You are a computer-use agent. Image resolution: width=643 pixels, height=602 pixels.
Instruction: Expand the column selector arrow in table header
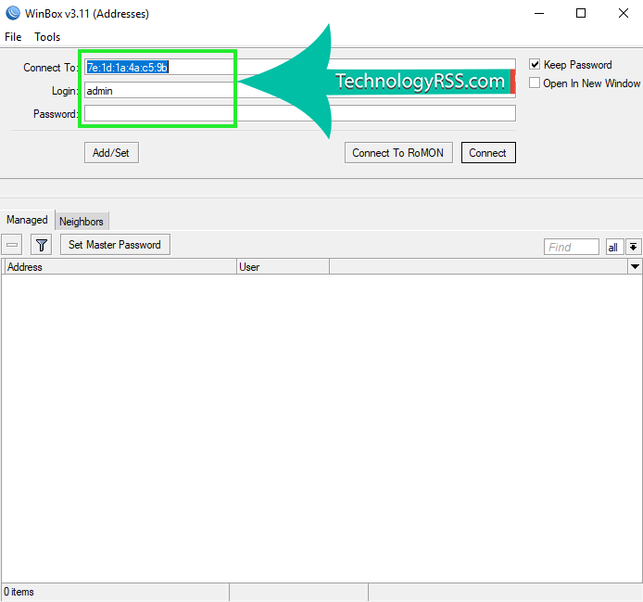click(x=635, y=267)
